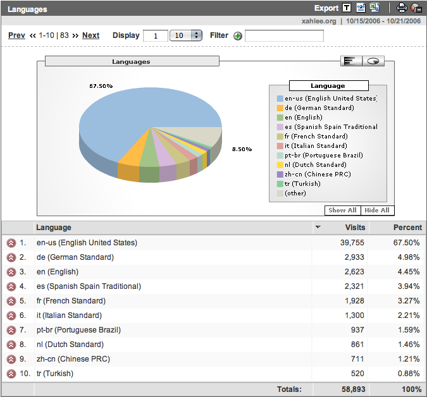Click the red arrow icon for German Standard row
The height and width of the screenshot is (397, 427).
[11, 257]
